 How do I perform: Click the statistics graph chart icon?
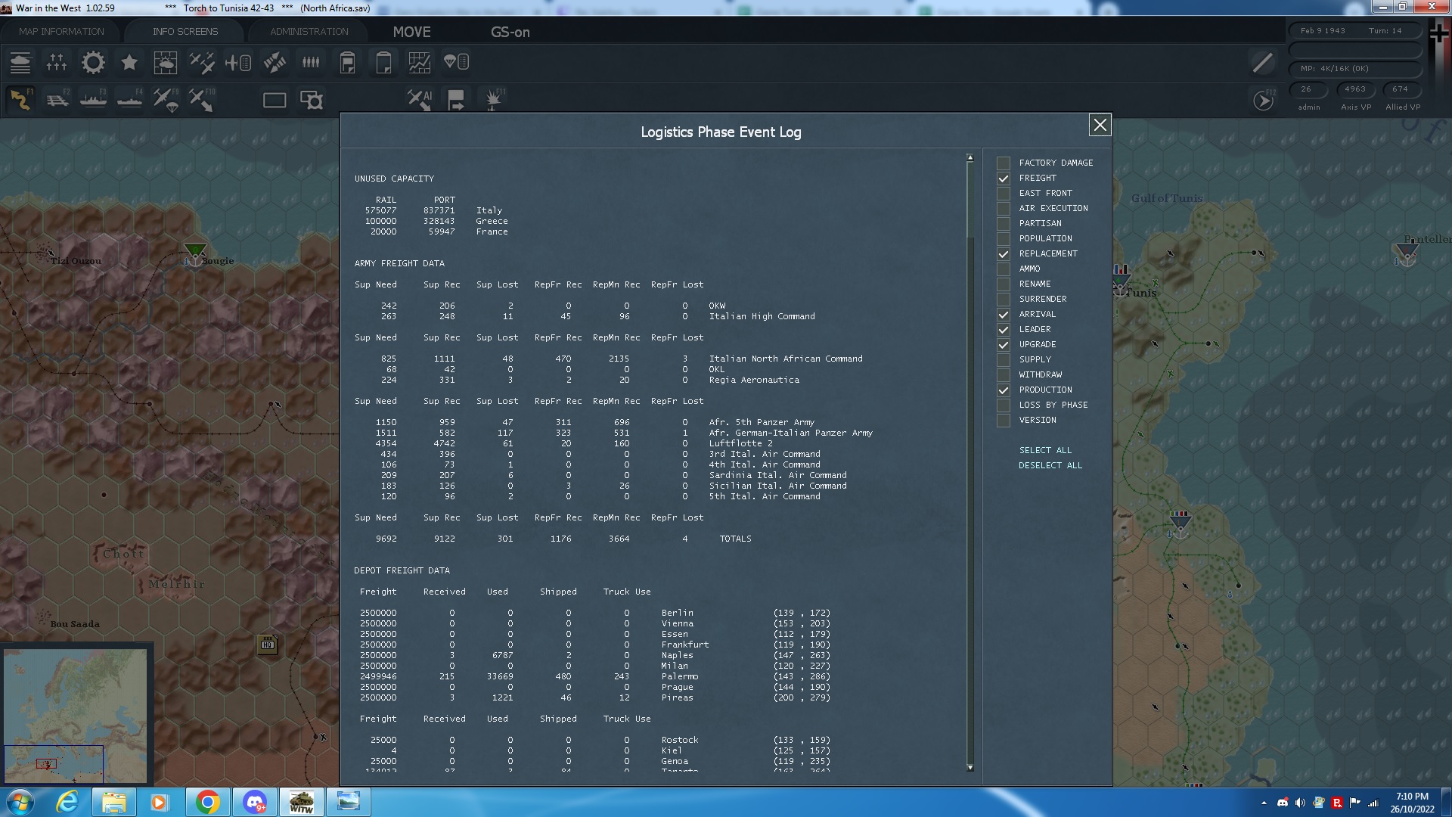coord(420,63)
